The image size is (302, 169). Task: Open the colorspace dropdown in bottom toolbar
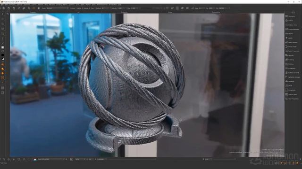(x=51, y=159)
